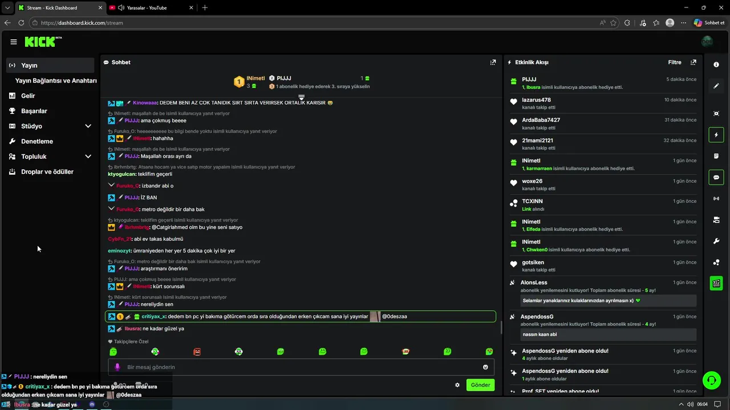Open AspendossG 'nassın kaan abi' event

pyautogui.click(x=603, y=326)
